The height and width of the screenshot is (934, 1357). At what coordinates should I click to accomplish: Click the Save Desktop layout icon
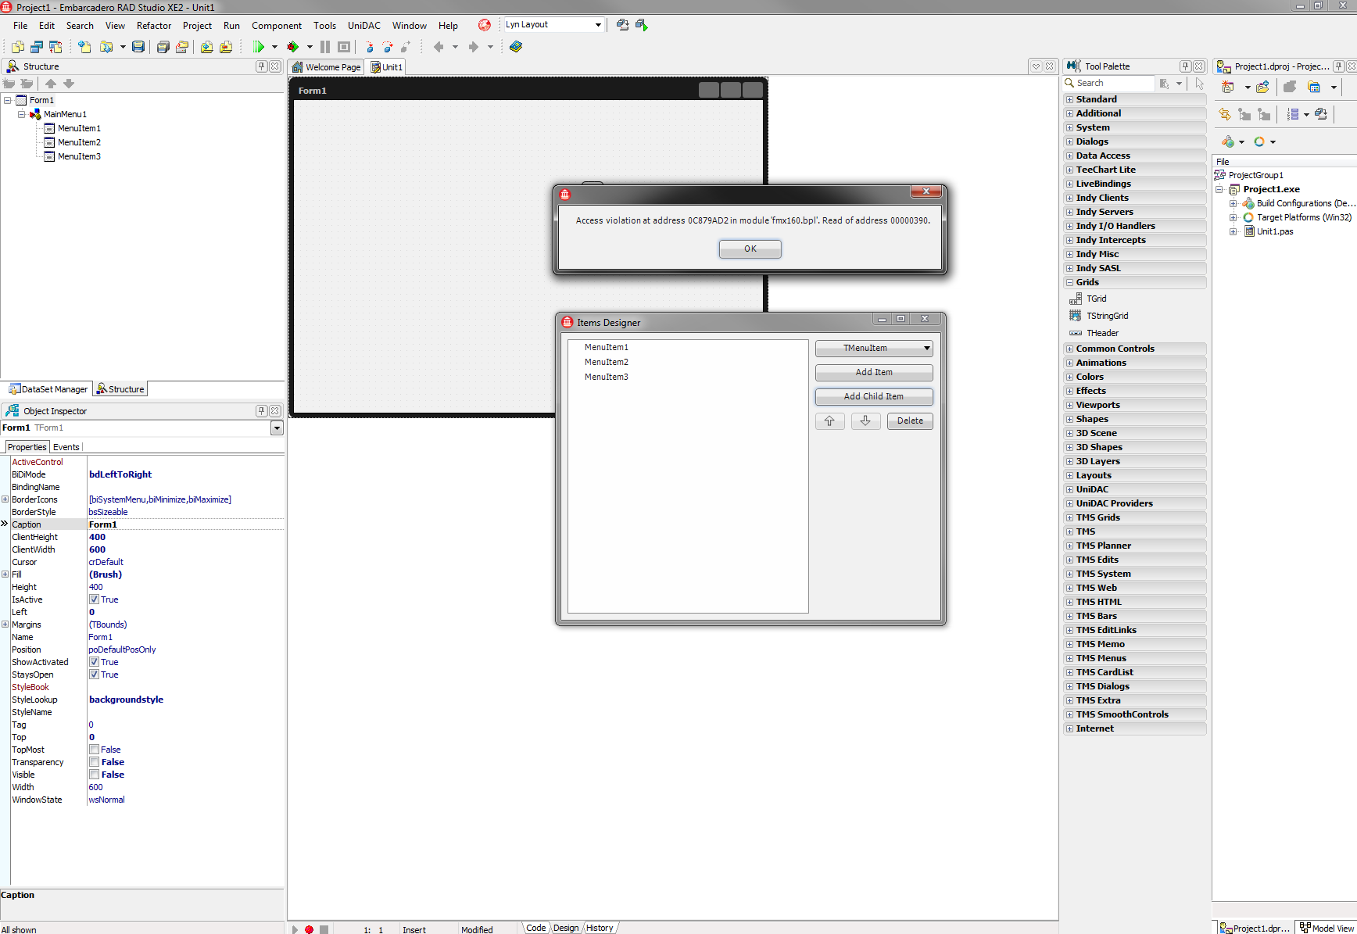click(622, 25)
